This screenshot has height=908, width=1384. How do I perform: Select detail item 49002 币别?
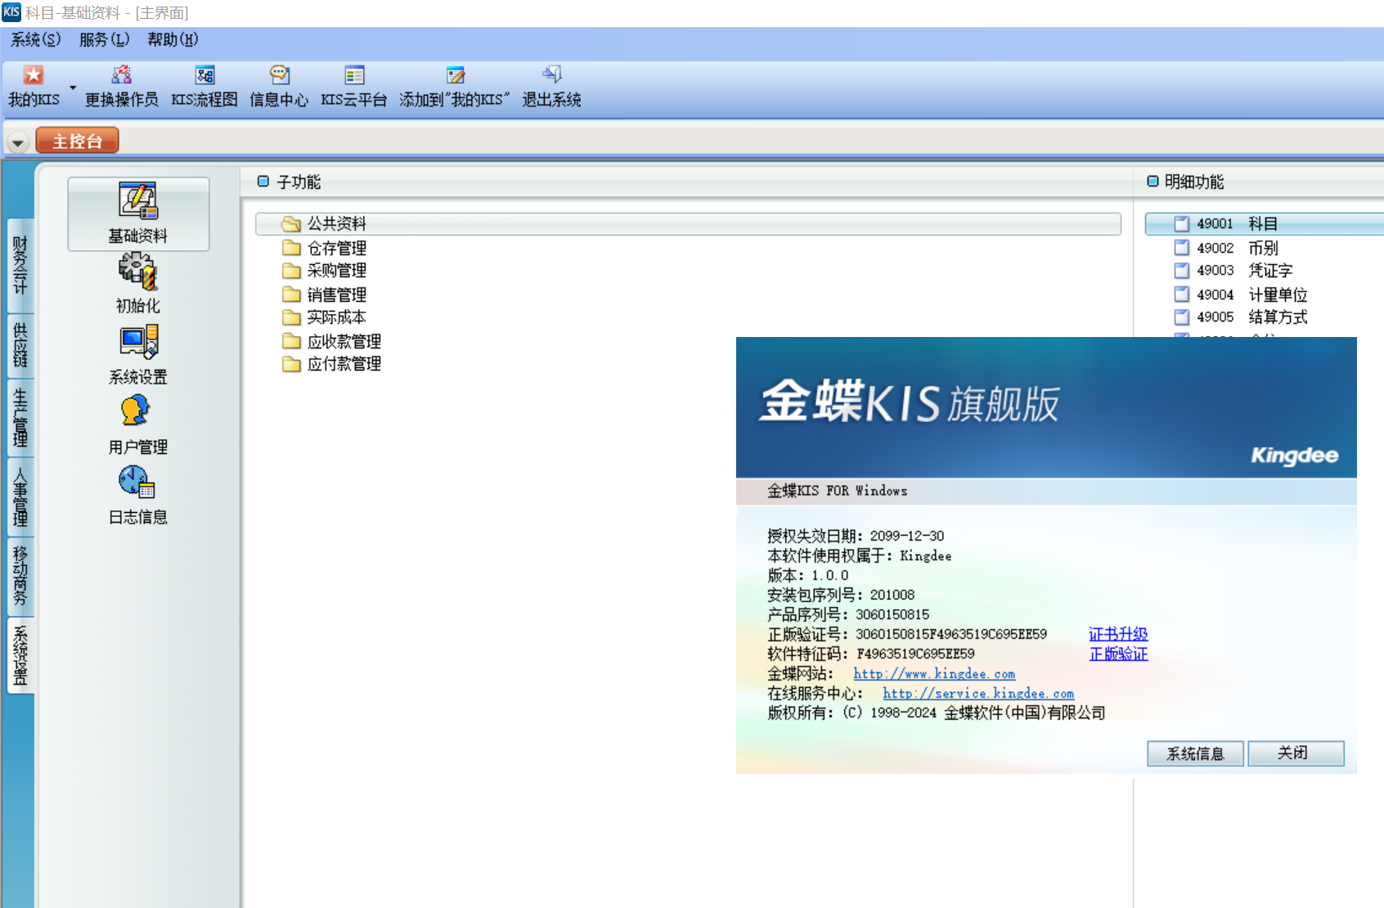1226,248
